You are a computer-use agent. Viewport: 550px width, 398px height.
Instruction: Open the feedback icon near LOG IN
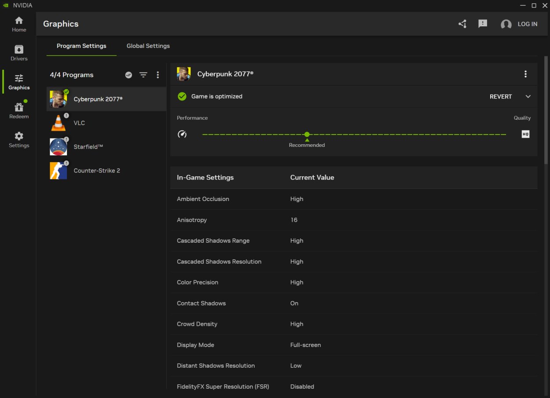click(483, 24)
